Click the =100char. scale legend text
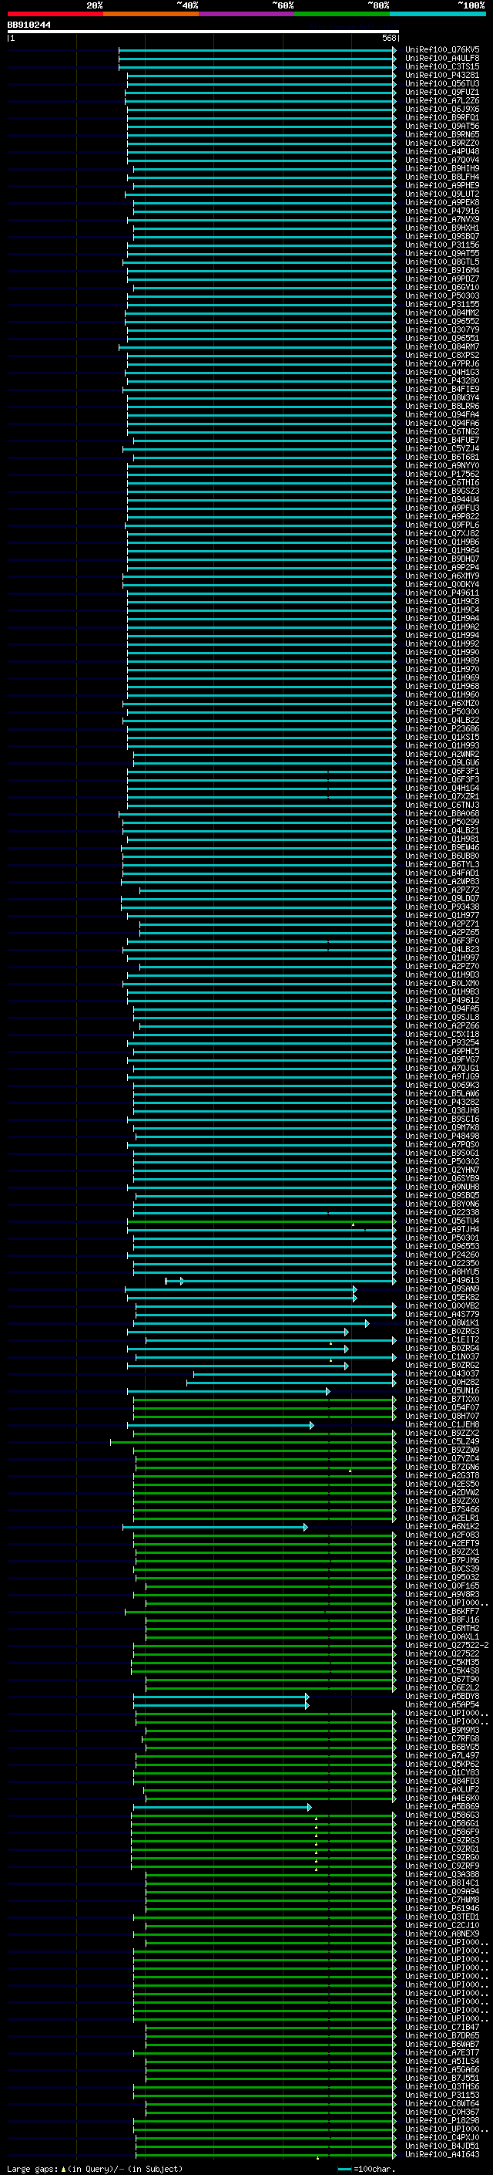Viewport: 493px width, 2175px height. 374,2169
